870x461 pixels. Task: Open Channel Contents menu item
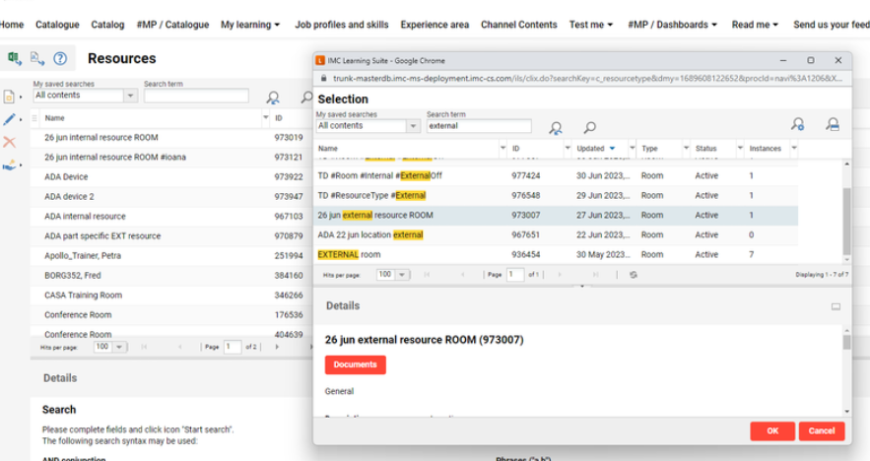[x=519, y=25]
